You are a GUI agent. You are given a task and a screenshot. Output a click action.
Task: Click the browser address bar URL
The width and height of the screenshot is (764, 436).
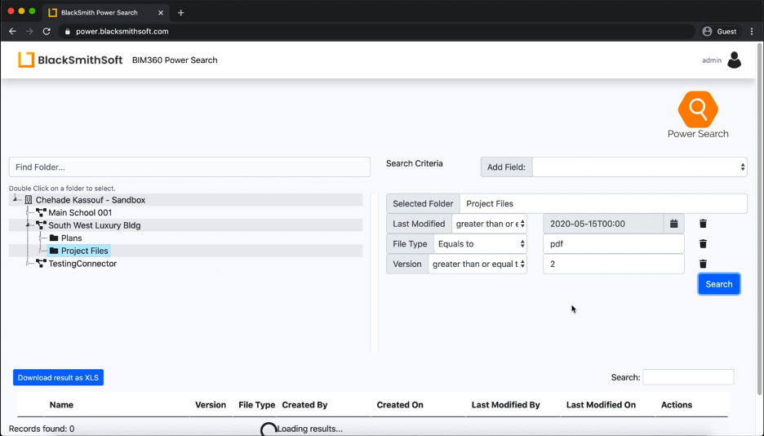[122, 31]
